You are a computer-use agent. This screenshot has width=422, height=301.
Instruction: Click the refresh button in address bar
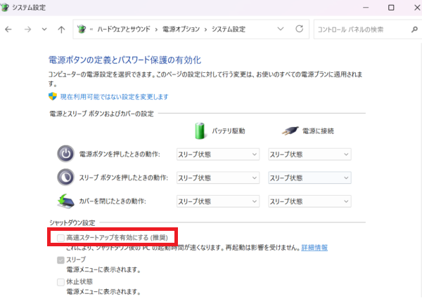(300, 29)
